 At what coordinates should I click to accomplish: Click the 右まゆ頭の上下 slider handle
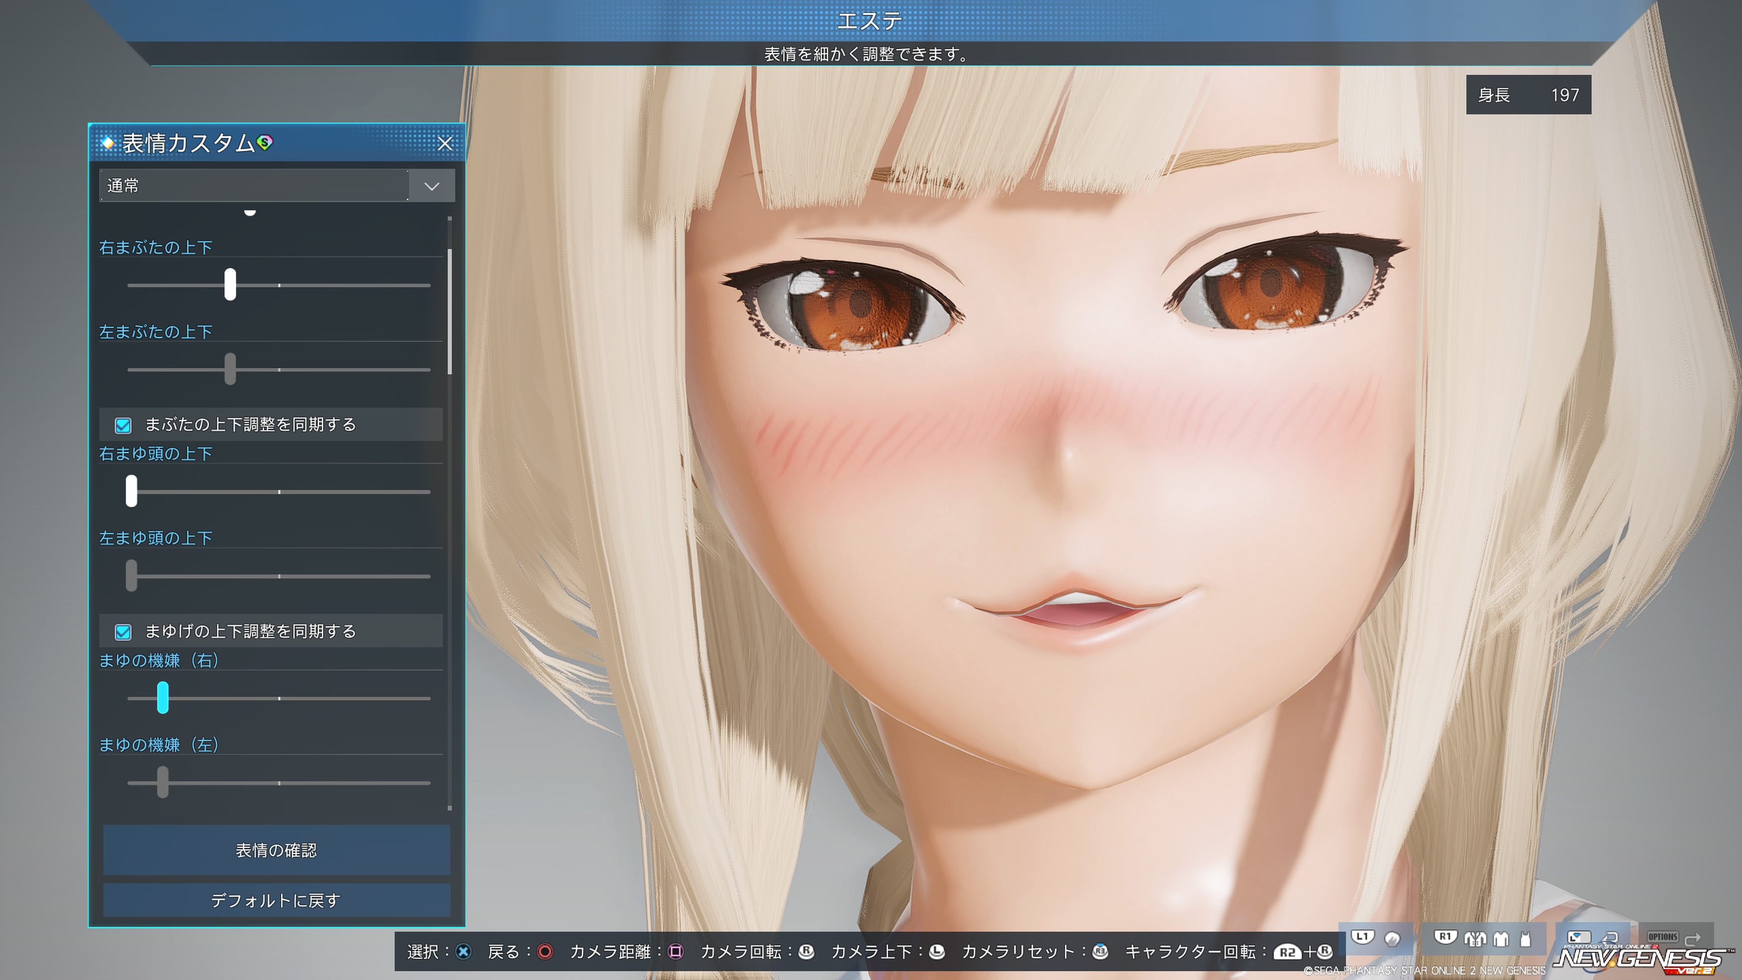click(x=131, y=491)
